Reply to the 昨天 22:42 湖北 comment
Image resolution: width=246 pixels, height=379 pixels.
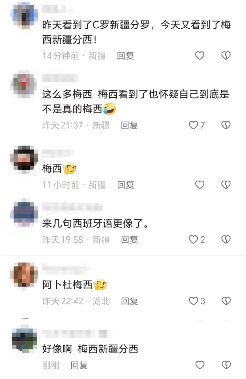click(x=129, y=301)
